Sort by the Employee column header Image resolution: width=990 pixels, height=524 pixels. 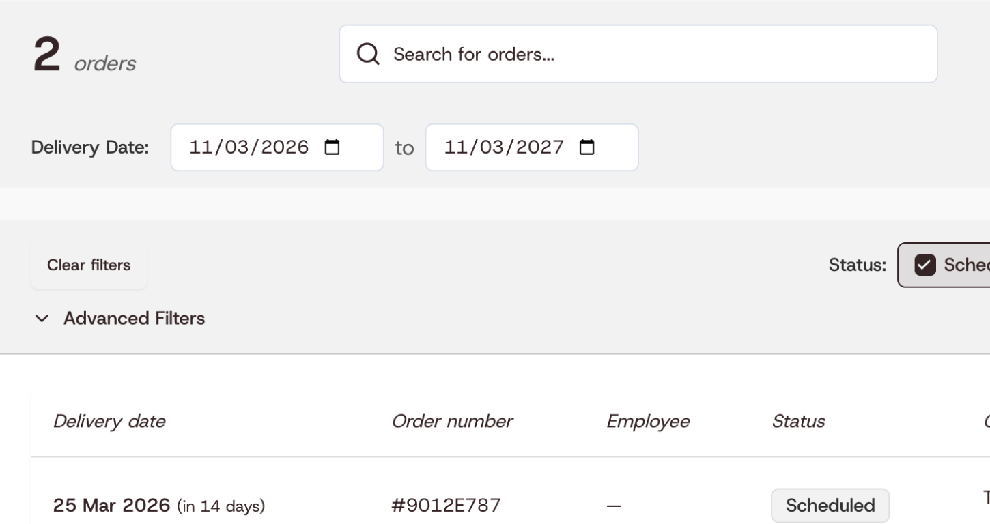[x=648, y=422]
